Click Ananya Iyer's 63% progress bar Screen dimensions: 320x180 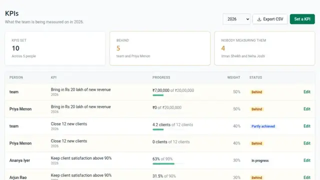tap(168, 164)
